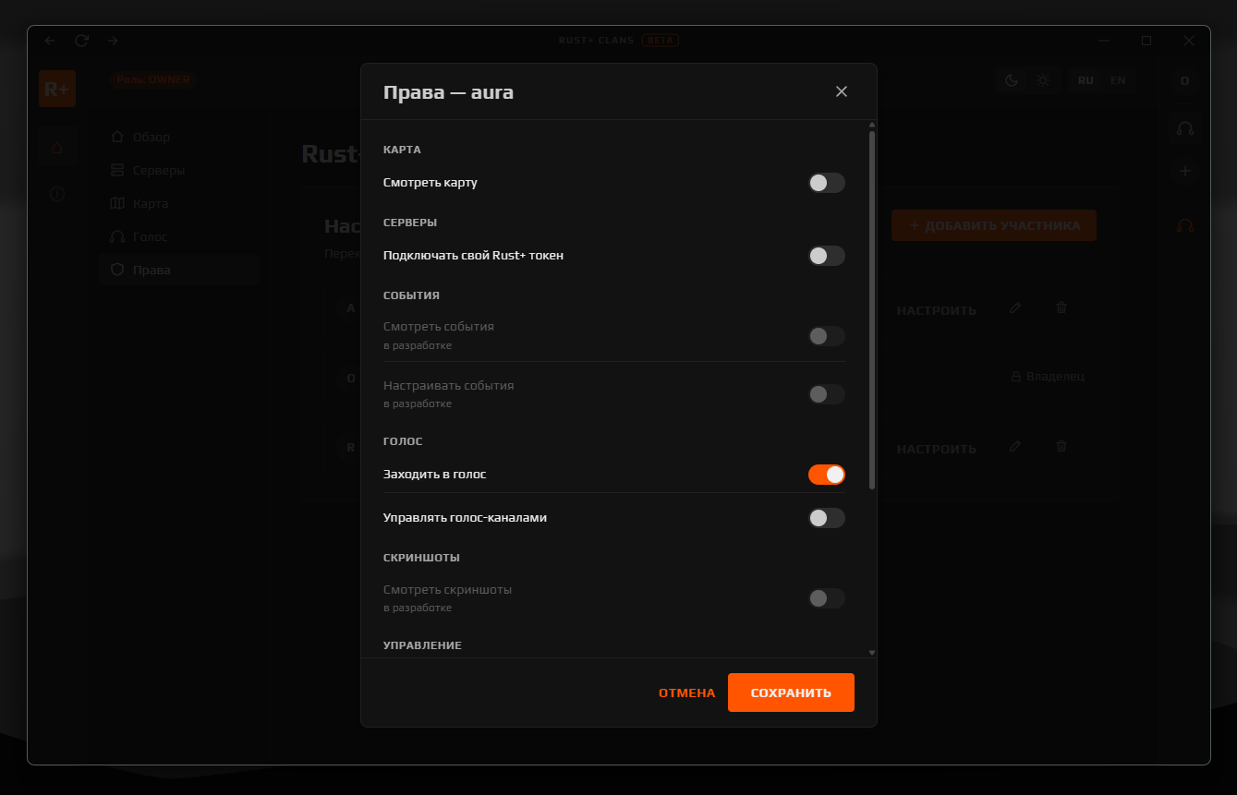
Task: Select RU language option
Action: point(1085,80)
